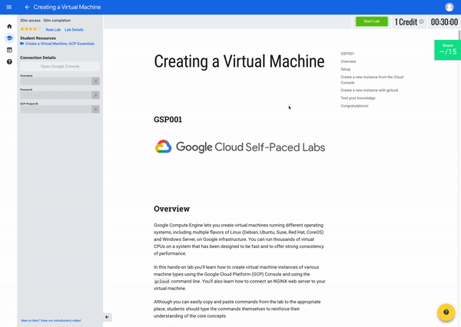The image size is (461, 327).
Task: Open the calendar icon in sidebar
Action: [9, 50]
